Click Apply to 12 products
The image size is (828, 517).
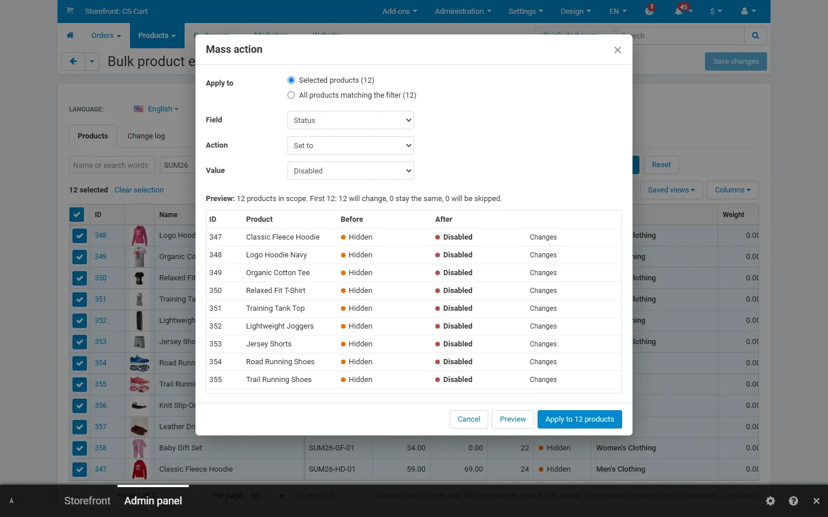[x=580, y=419]
